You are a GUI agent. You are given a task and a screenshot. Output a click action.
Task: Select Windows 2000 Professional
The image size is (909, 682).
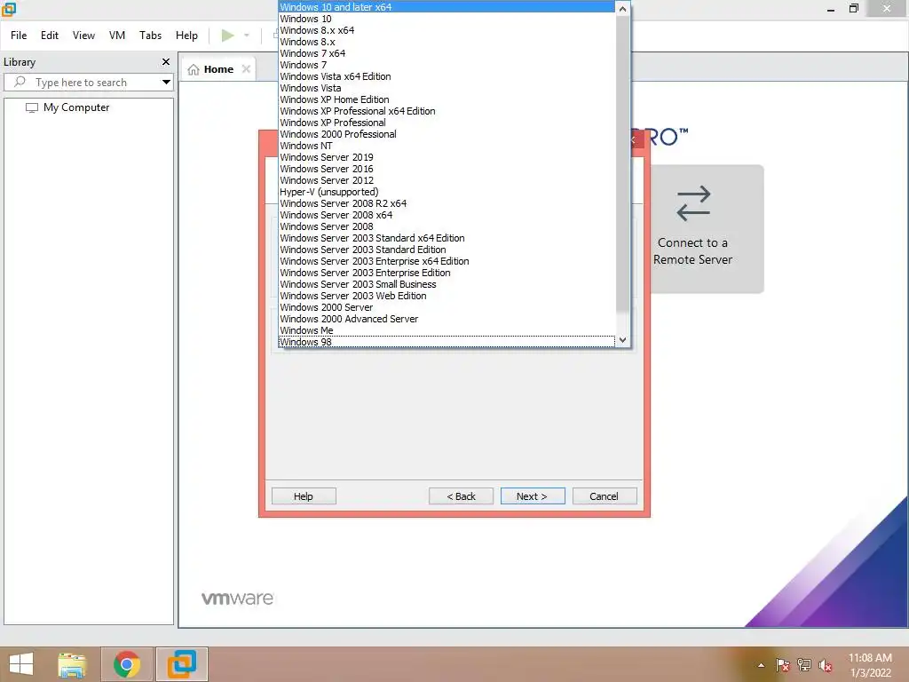point(447,135)
